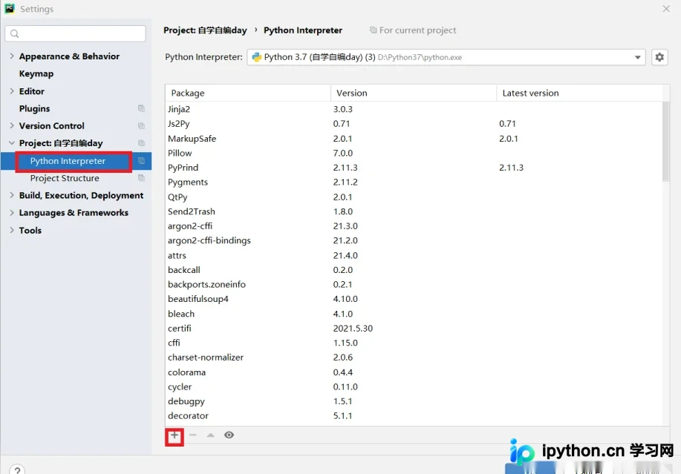Viewport: 681px width, 474px height.
Task: Click project-level icon beside Plugins
Action: 141,108
